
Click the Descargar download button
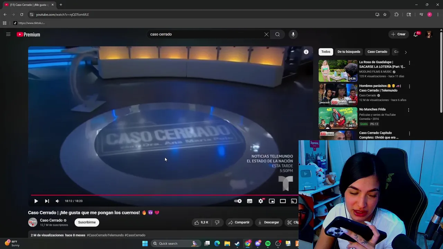(269, 222)
